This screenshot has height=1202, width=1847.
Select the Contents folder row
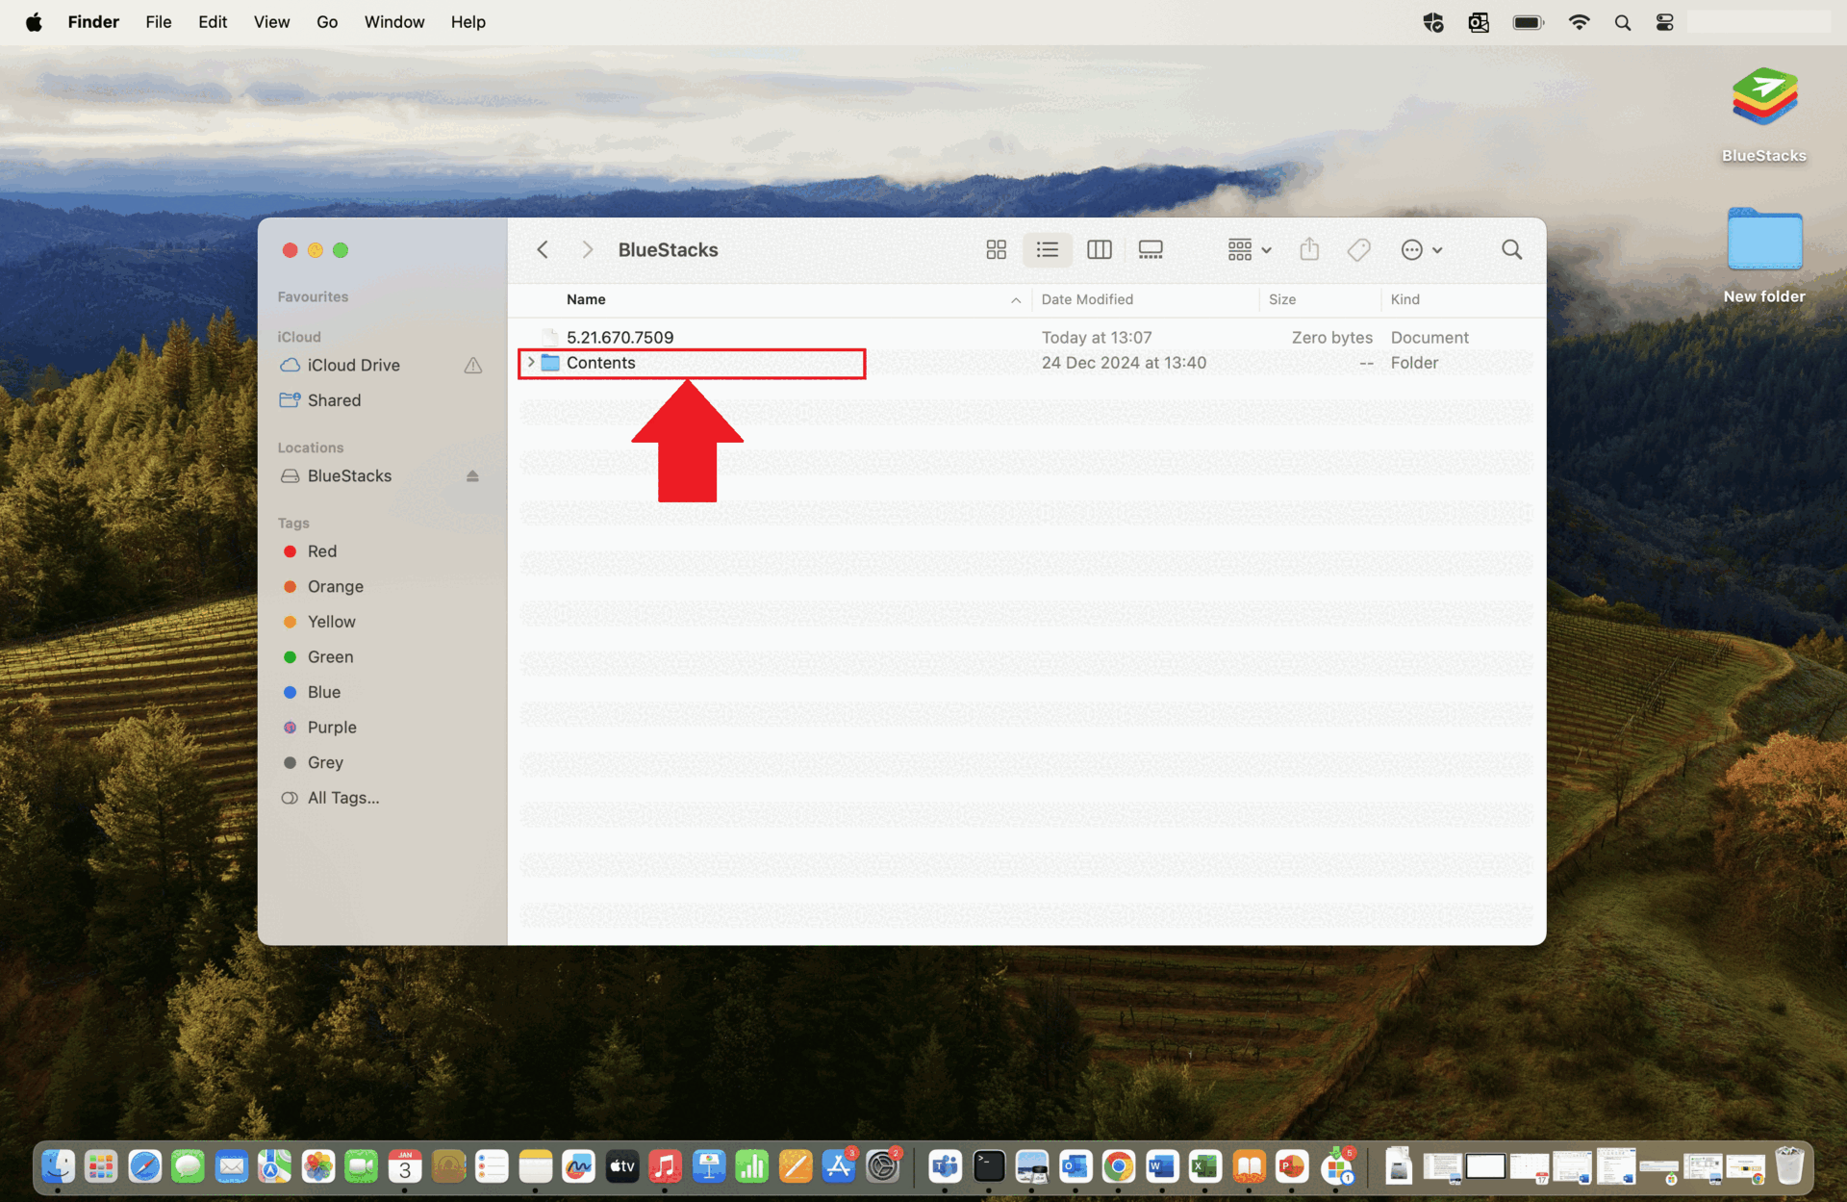click(x=1026, y=363)
